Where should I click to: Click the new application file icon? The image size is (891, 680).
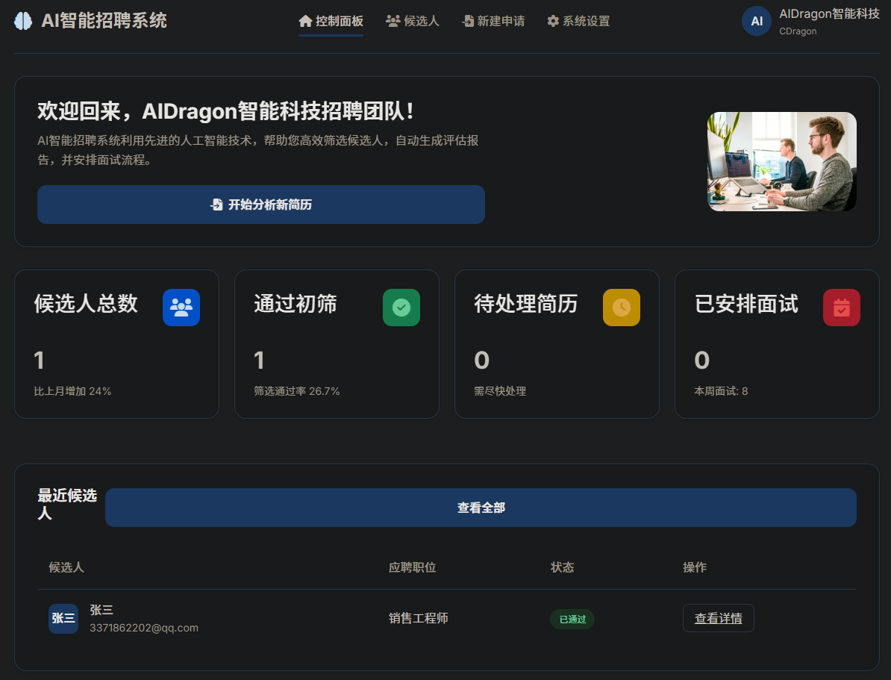[468, 21]
